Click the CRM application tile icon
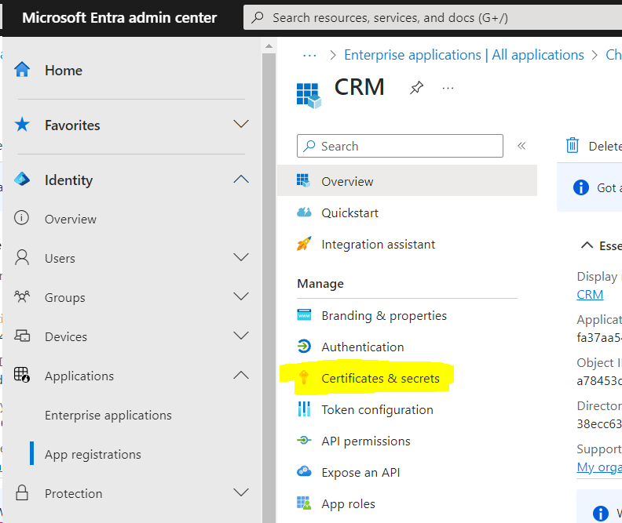The image size is (622, 523). (x=309, y=96)
